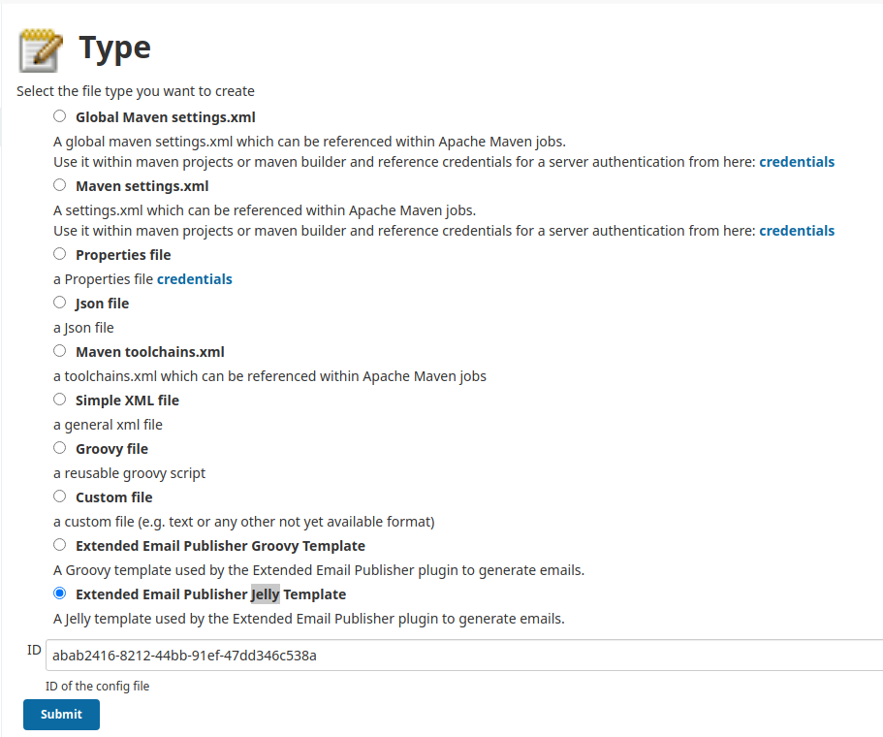Click the notepad icon beside Type heading

(40, 50)
